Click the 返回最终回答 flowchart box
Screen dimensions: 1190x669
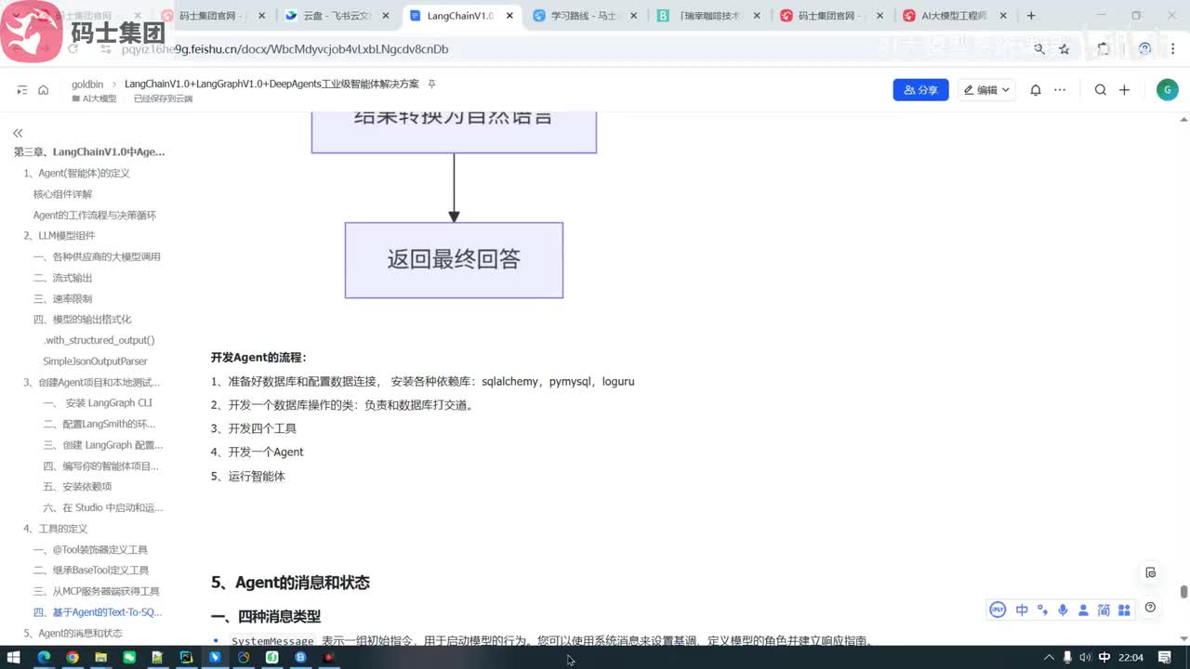pyautogui.click(x=454, y=260)
